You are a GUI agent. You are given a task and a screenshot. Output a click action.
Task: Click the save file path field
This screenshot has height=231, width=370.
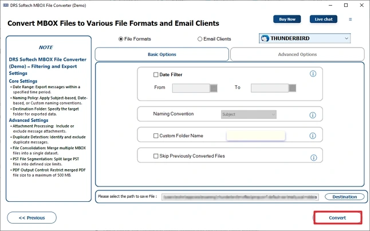pyautogui.click(x=240, y=197)
